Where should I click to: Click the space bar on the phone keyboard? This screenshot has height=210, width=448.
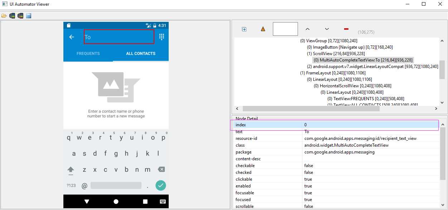tap(116, 185)
